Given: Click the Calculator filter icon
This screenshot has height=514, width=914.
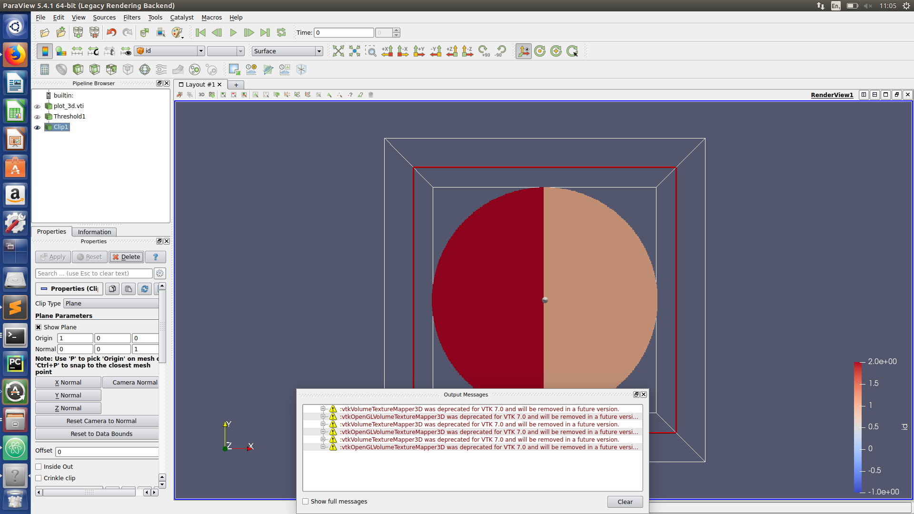Looking at the screenshot, I should pyautogui.click(x=45, y=69).
